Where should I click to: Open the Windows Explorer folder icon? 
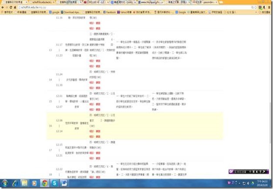coord(25,182)
